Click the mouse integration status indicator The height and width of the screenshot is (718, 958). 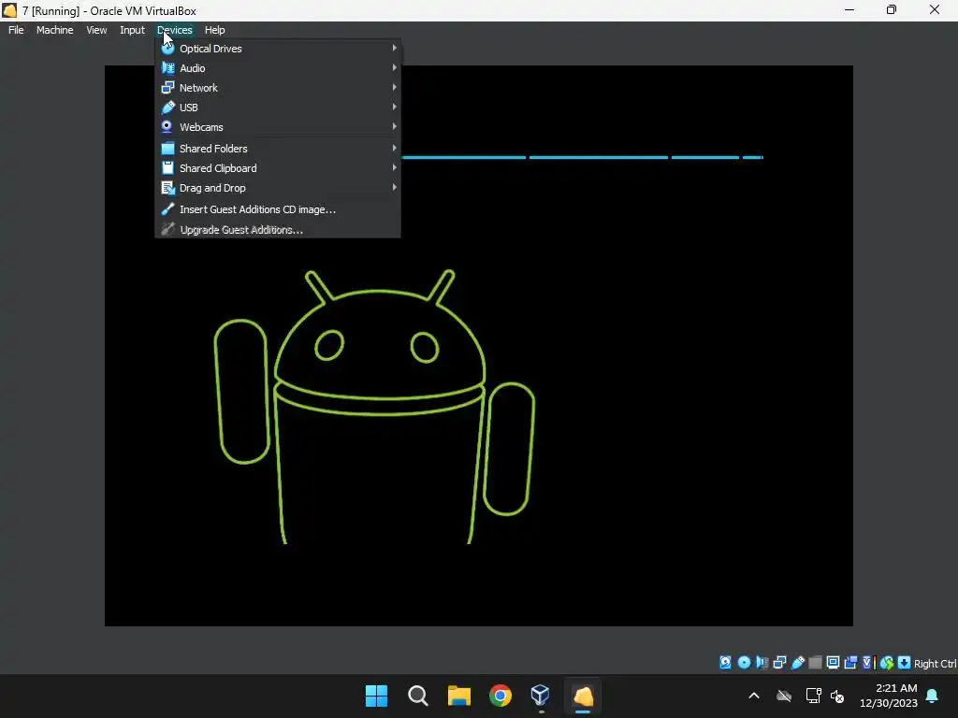tap(887, 663)
